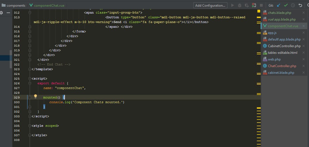
Task: Click the Run (play) toolbar icon
Action: [x=232, y=5]
